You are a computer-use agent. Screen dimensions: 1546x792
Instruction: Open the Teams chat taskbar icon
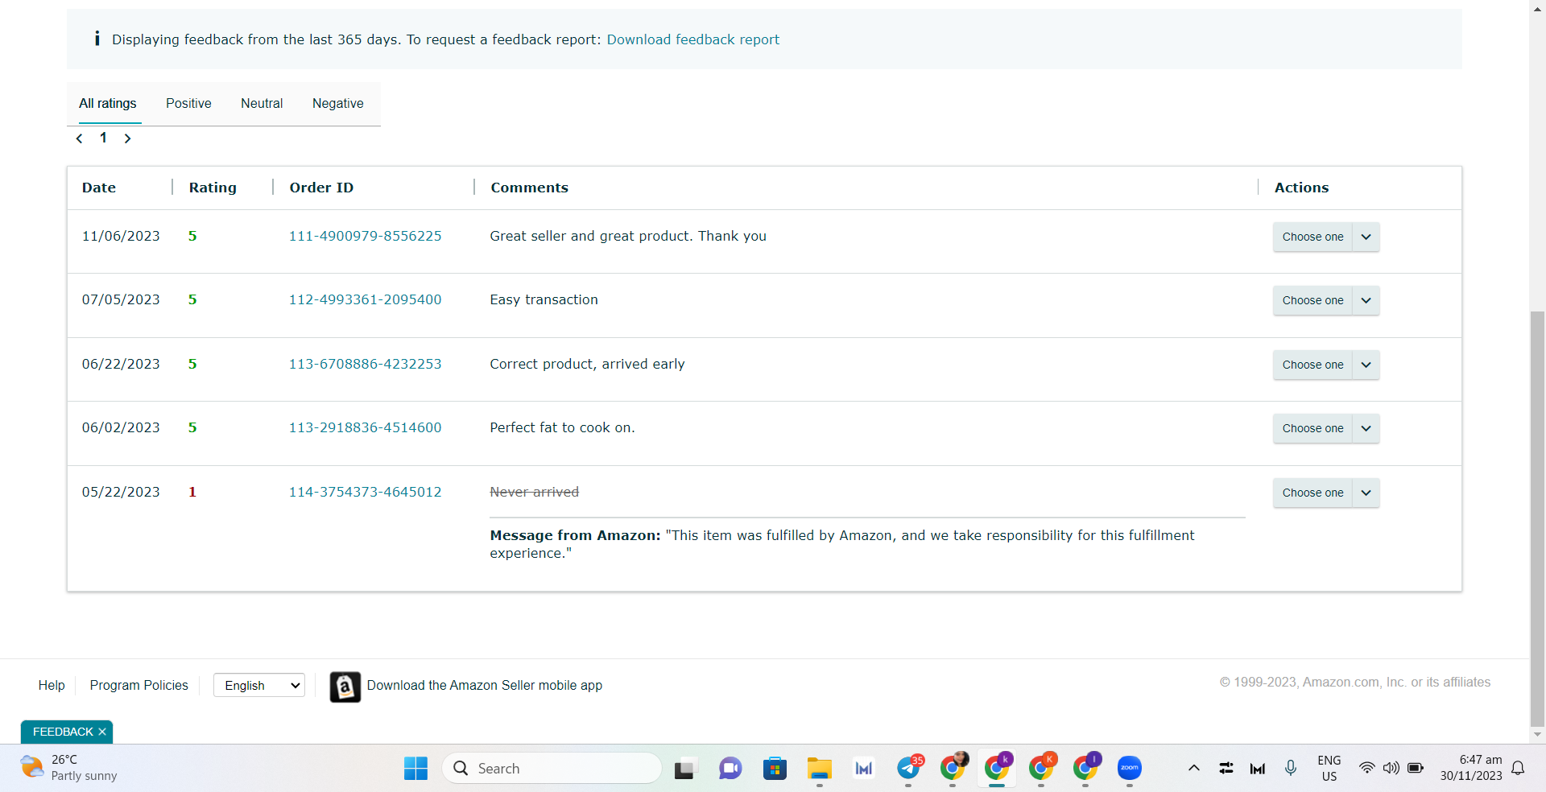730,769
